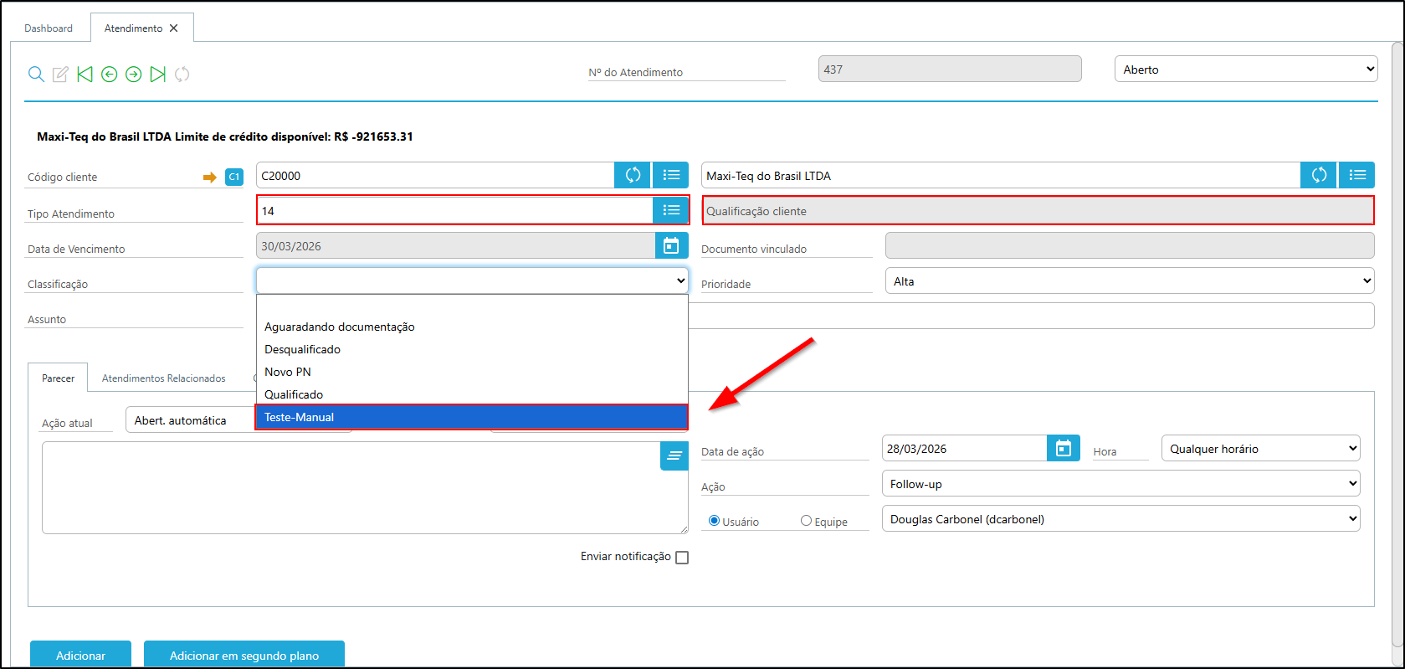1405x669 pixels.
Task: Click the Adicionar button
Action: [x=80, y=655]
